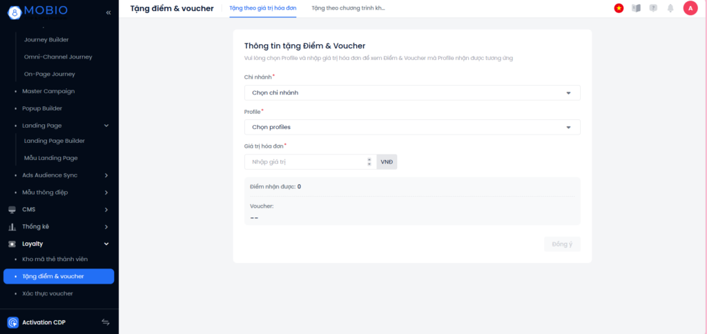Click the Đồng ý button
Viewport: 707px width, 334px height.
(x=562, y=244)
